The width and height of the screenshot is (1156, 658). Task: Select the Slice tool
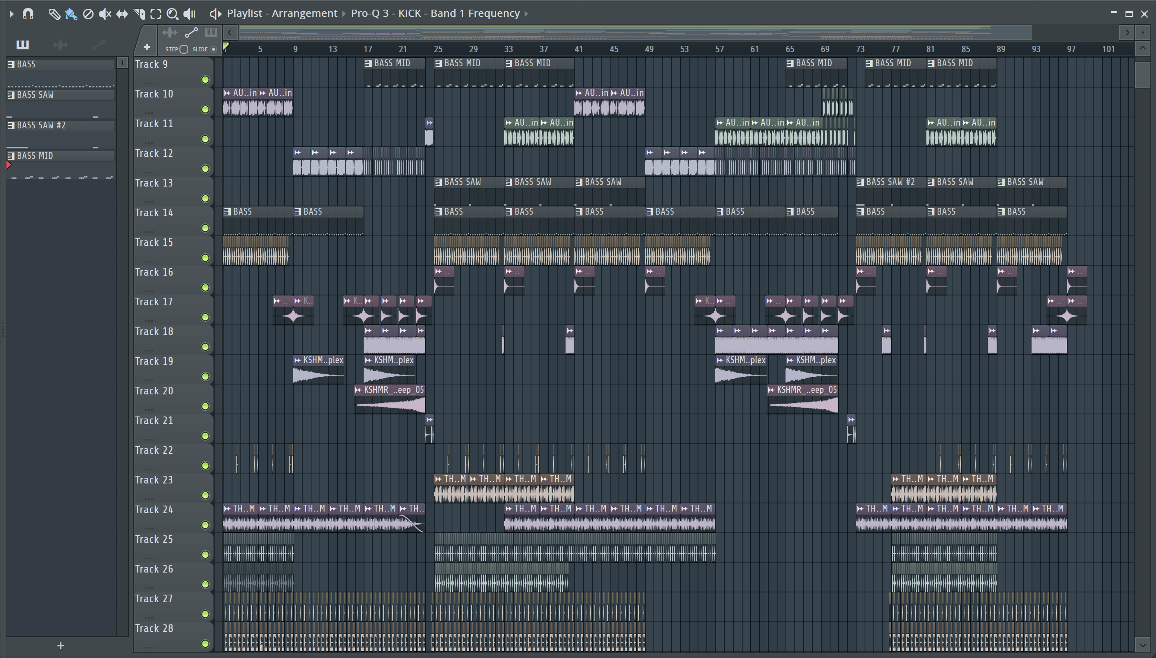pos(139,14)
